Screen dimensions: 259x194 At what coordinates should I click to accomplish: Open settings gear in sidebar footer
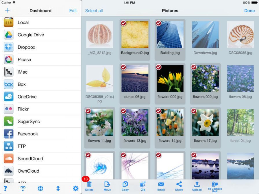pyautogui.click(x=75, y=189)
